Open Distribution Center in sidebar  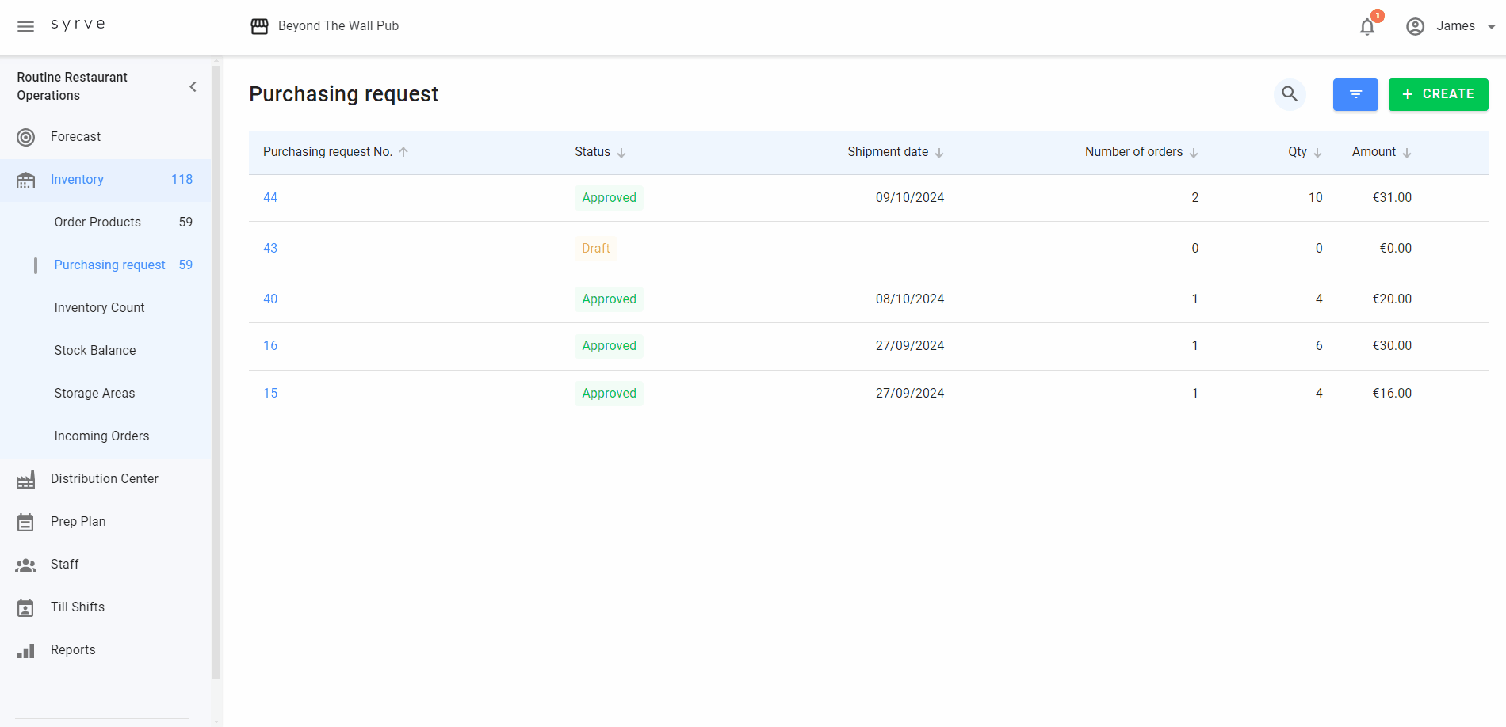click(x=104, y=479)
